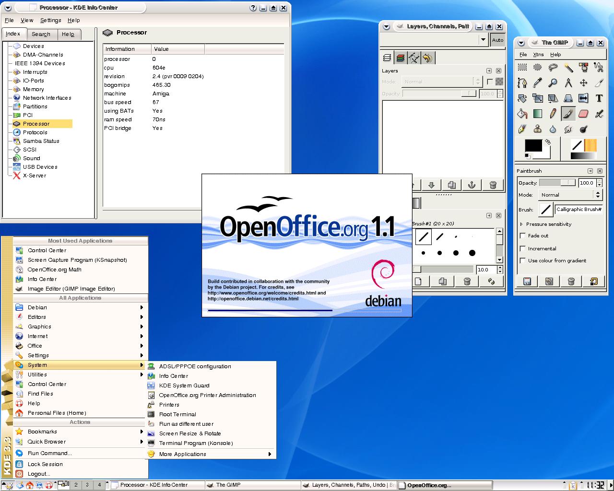Activate the Text tool
The width and height of the screenshot is (614, 491).
click(599, 98)
